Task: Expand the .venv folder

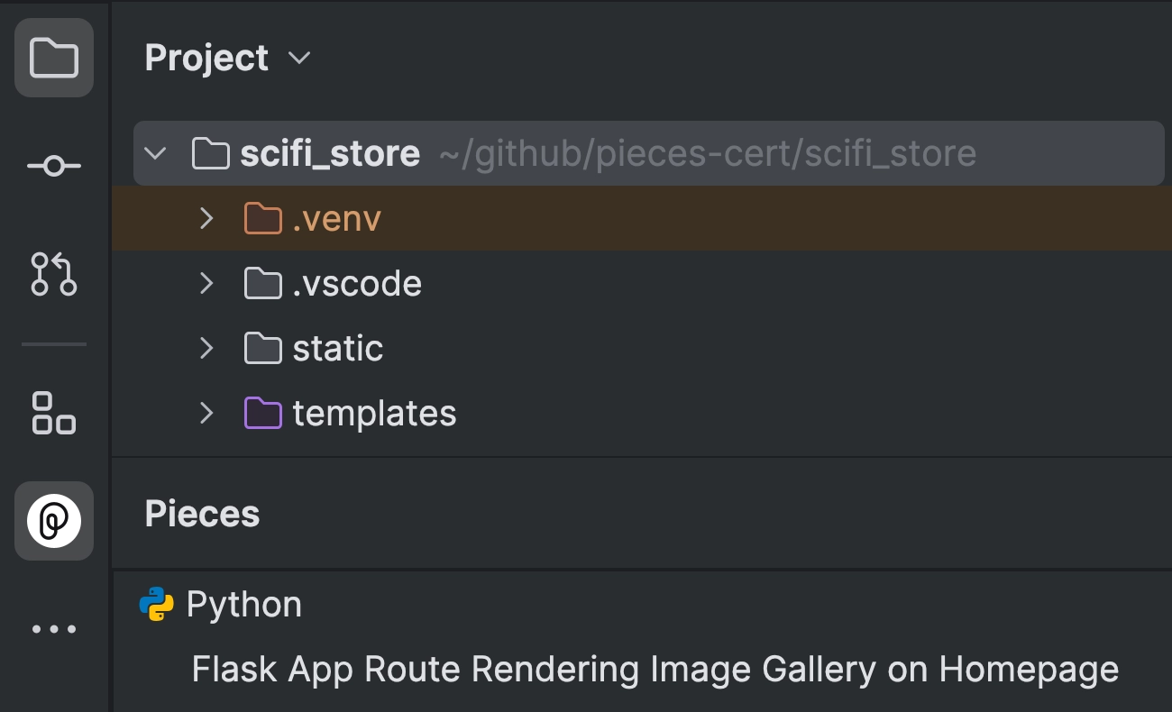Action: [x=206, y=218]
